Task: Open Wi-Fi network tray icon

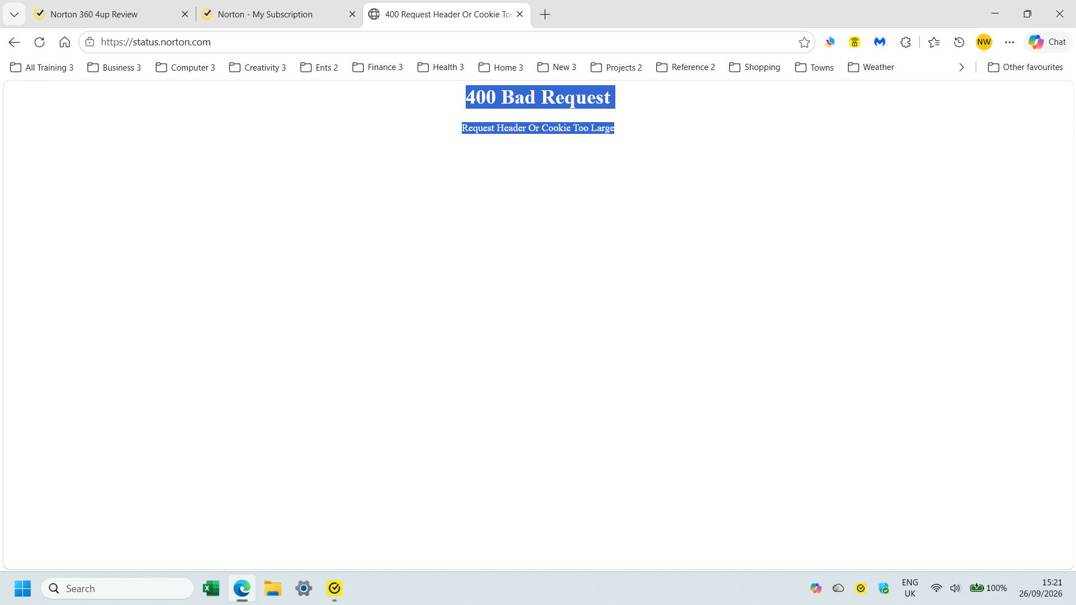Action: point(936,588)
